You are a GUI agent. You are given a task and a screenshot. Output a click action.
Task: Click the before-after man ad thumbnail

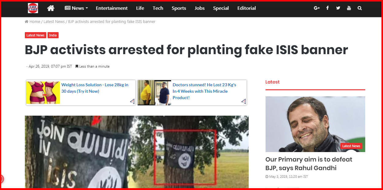154,93
